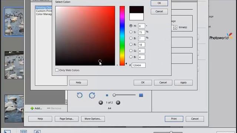Click the hex color field 120404
This screenshot has width=237, height=133.
[x=138, y=65]
